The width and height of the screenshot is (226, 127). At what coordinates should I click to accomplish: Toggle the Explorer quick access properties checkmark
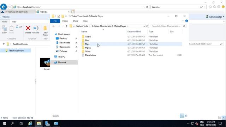(x=59, y=16)
